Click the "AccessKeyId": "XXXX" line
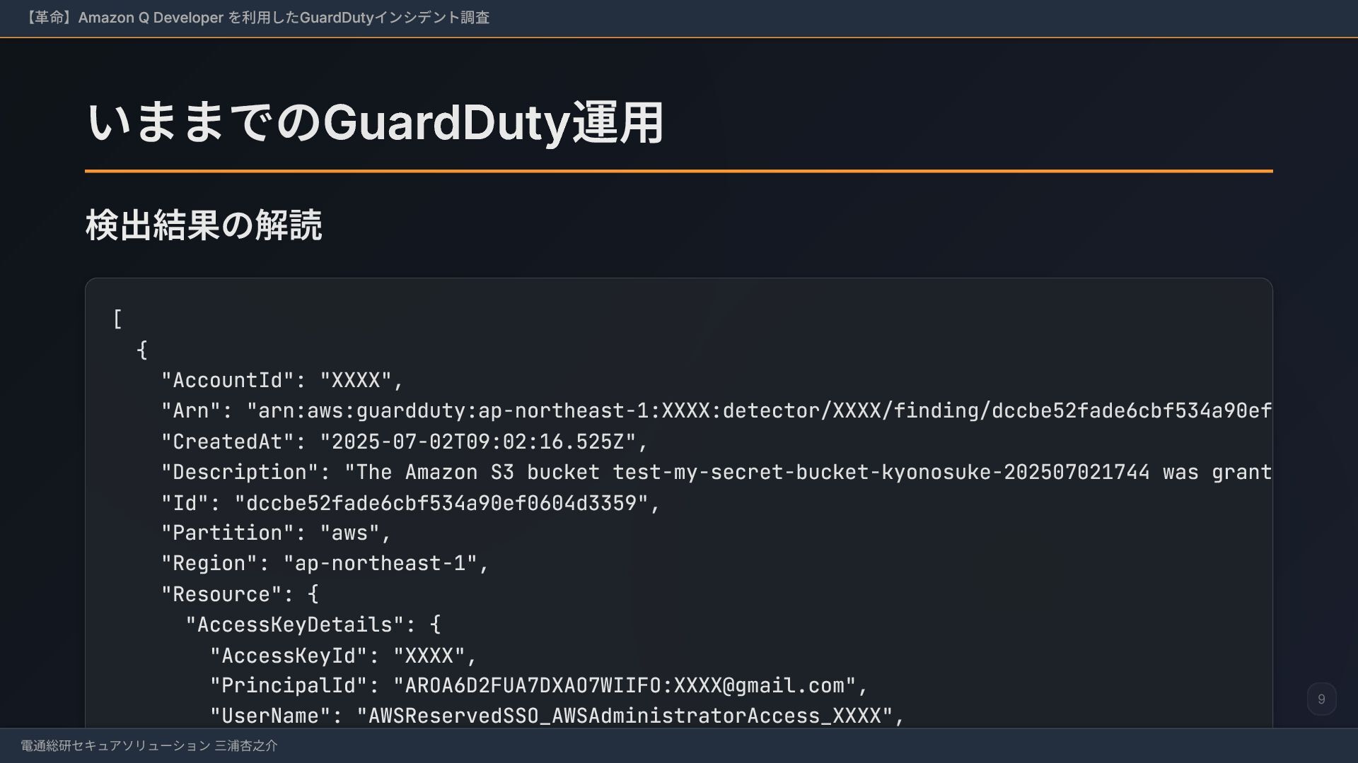 (344, 656)
